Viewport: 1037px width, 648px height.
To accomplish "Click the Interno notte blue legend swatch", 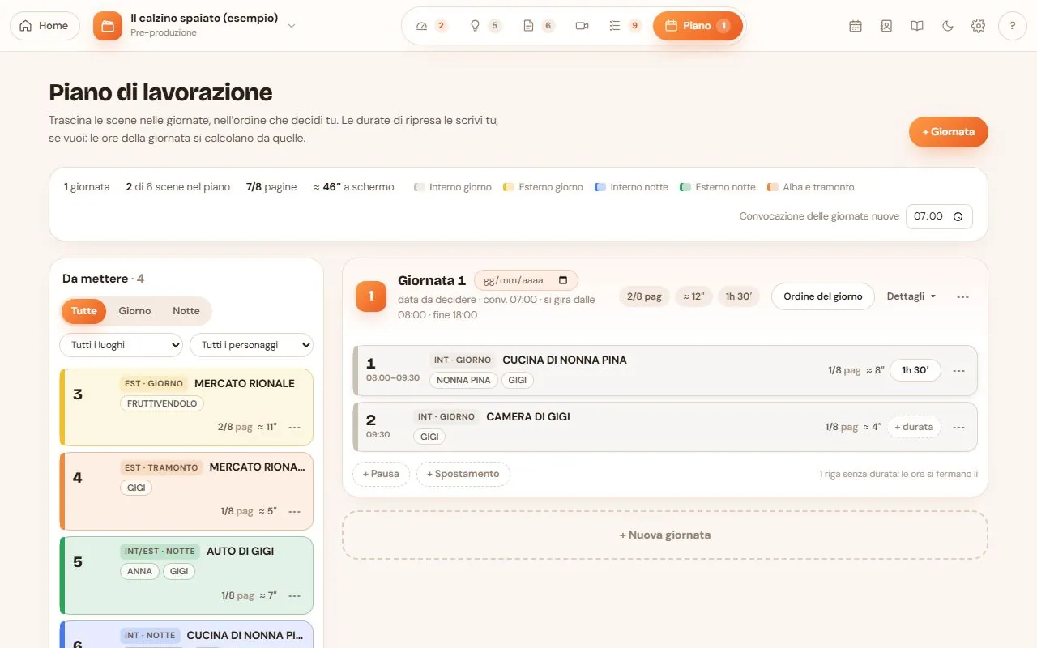I will tap(600, 187).
